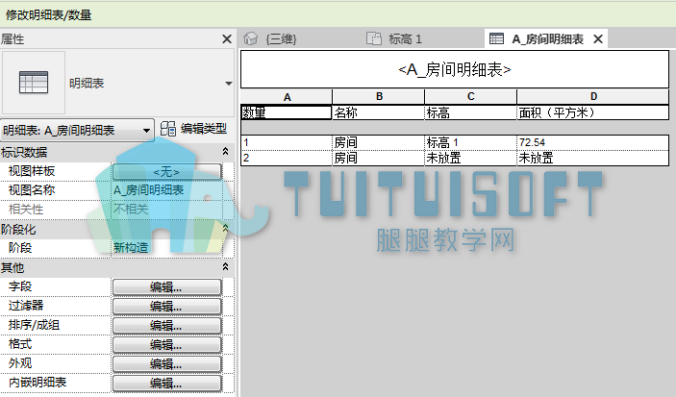
Task: Open the 内嵌明细表 编辑 button
Action: point(167,383)
